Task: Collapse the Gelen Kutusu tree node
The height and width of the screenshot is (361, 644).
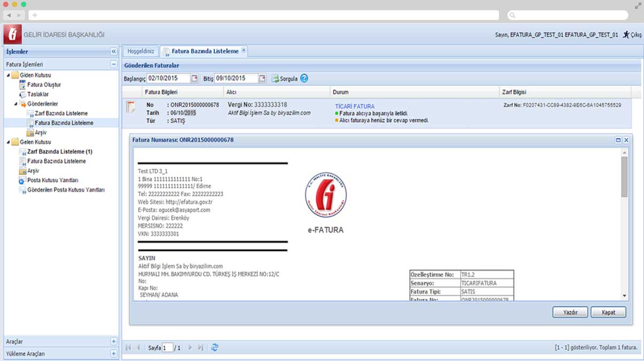Action: pos(7,142)
